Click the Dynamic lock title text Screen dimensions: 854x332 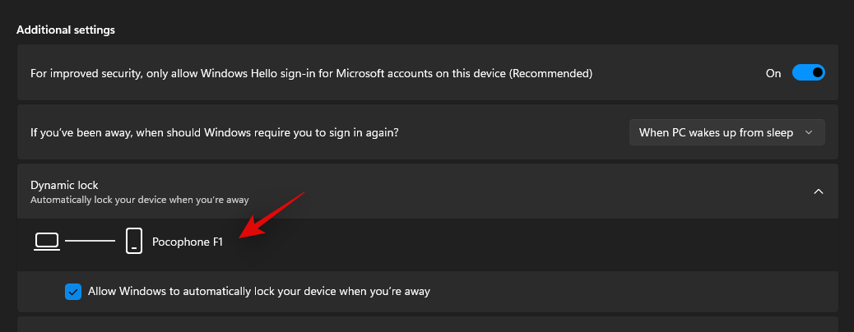pos(64,186)
